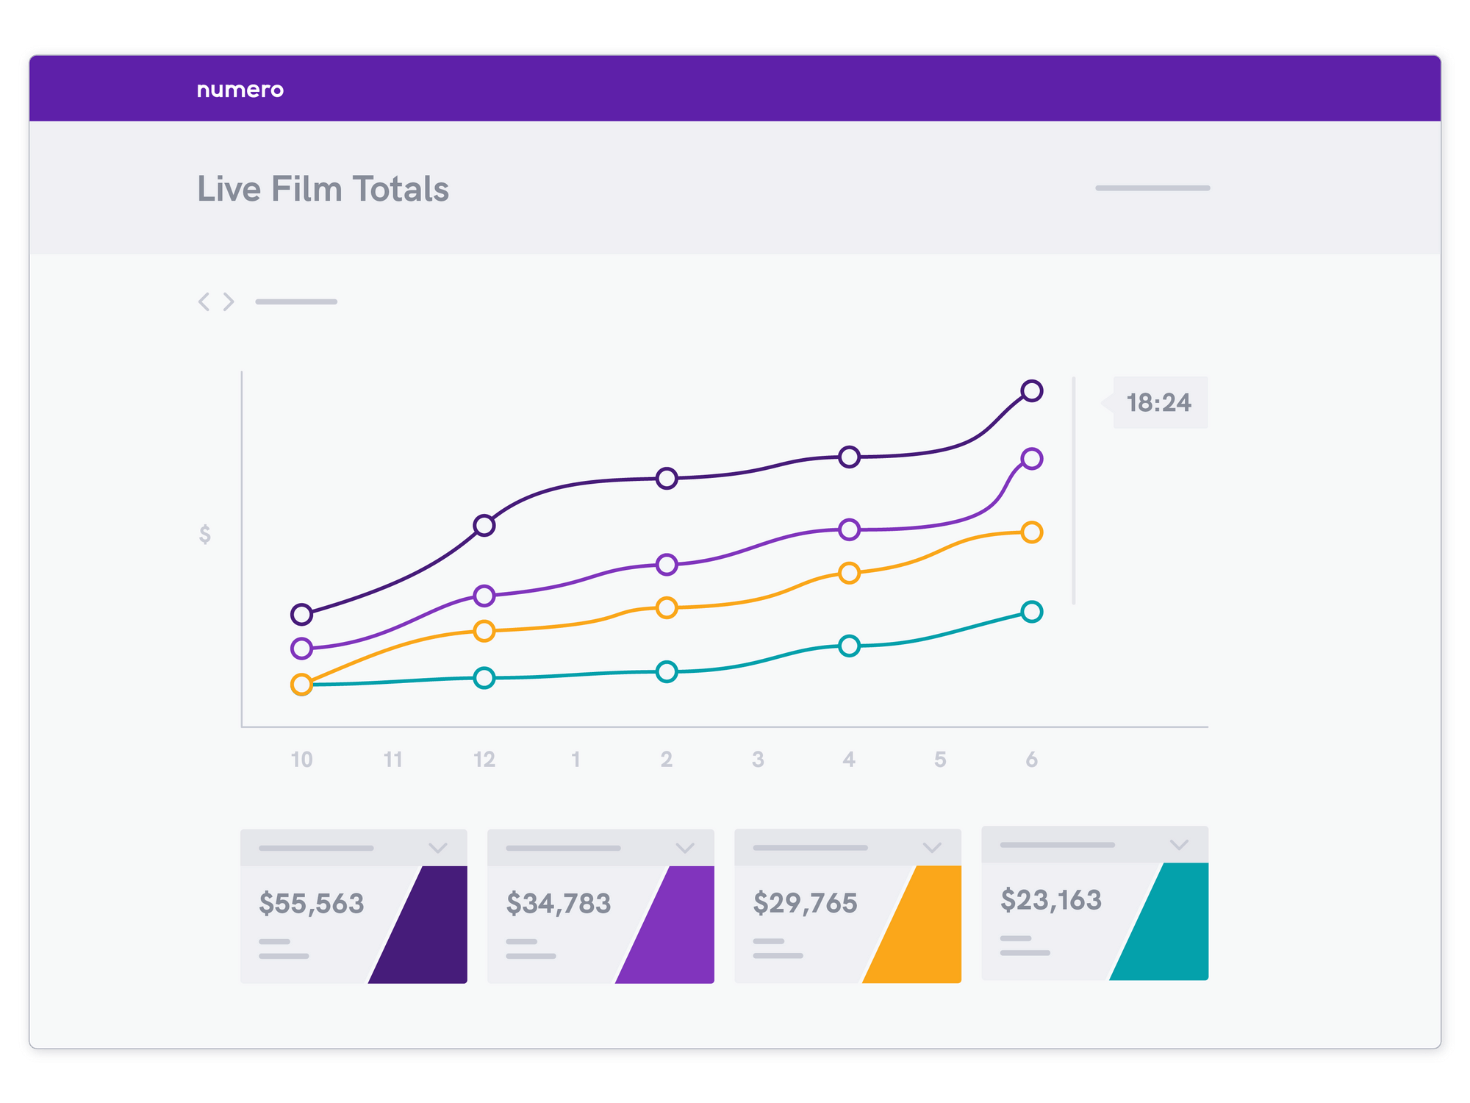Click orange data point at hour 6
This screenshot has height=1103, width=1470.
point(1032,532)
